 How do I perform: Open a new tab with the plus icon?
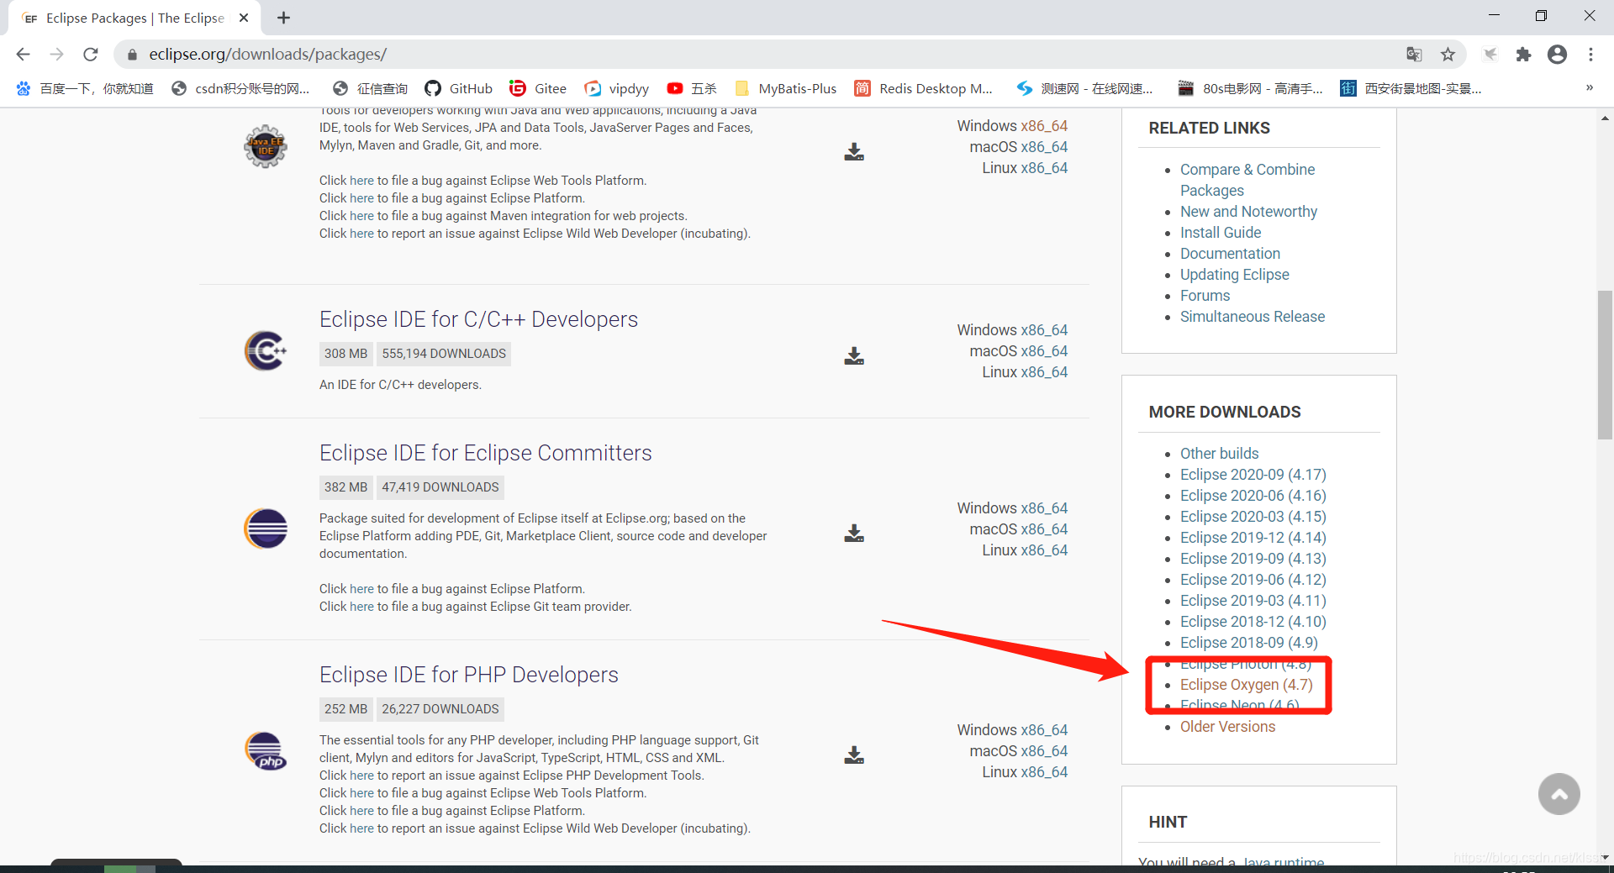click(284, 18)
